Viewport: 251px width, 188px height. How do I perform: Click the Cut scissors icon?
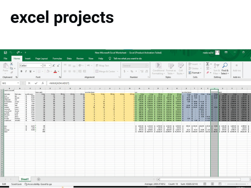pos(12,64)
